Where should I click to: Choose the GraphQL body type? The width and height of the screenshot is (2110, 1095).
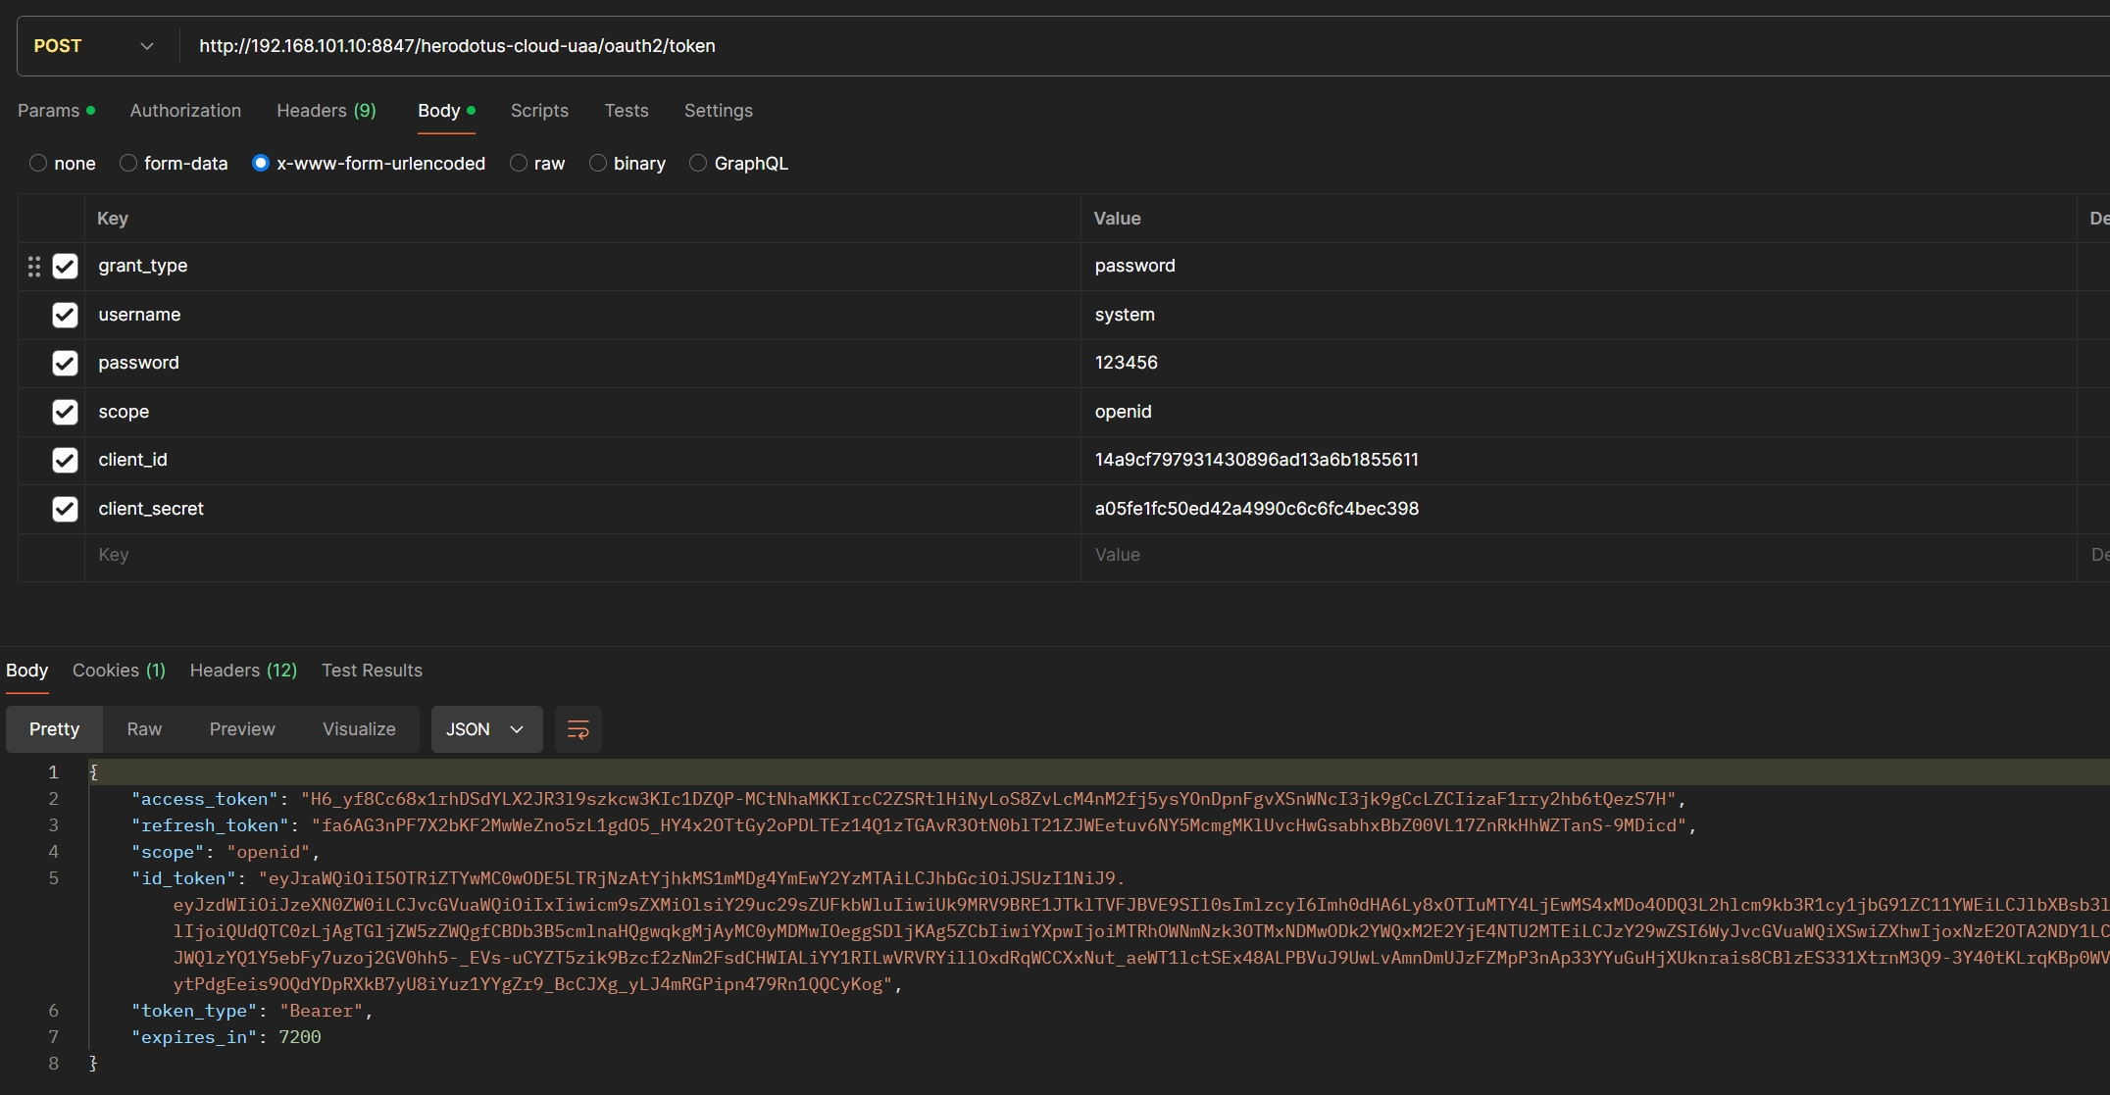(698, 164)
